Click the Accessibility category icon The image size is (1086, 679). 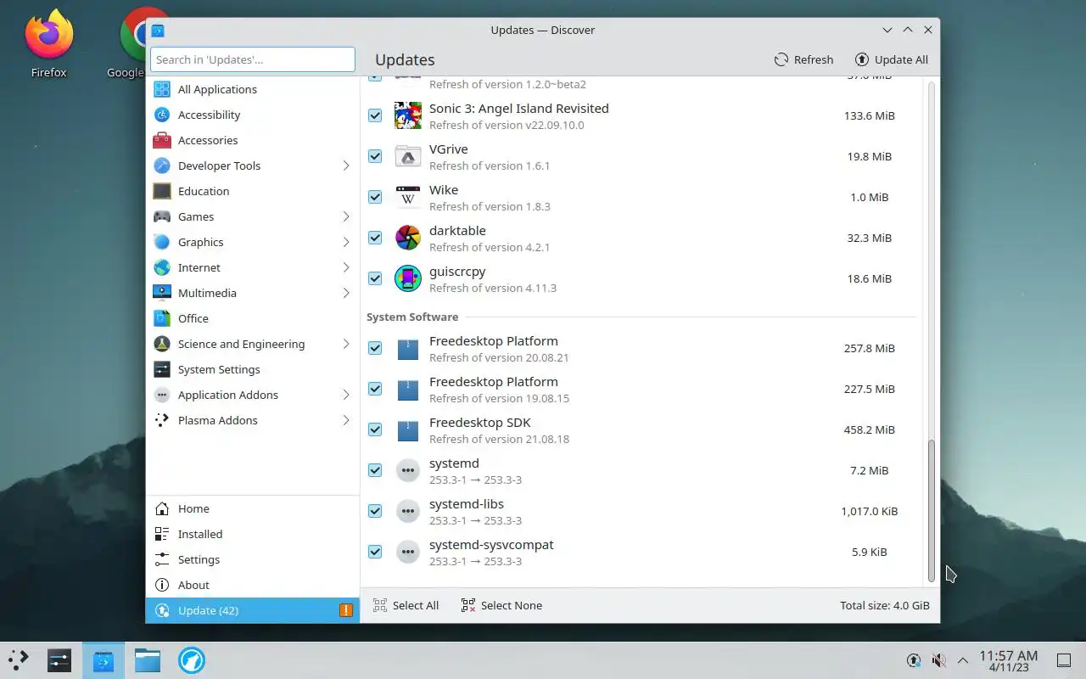162,115
